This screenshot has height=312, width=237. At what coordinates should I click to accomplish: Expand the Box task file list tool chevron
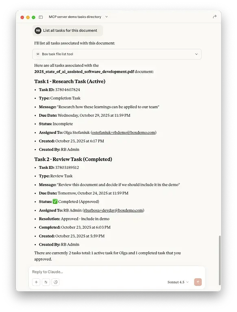pyautogui.click(x=196, y=54)
